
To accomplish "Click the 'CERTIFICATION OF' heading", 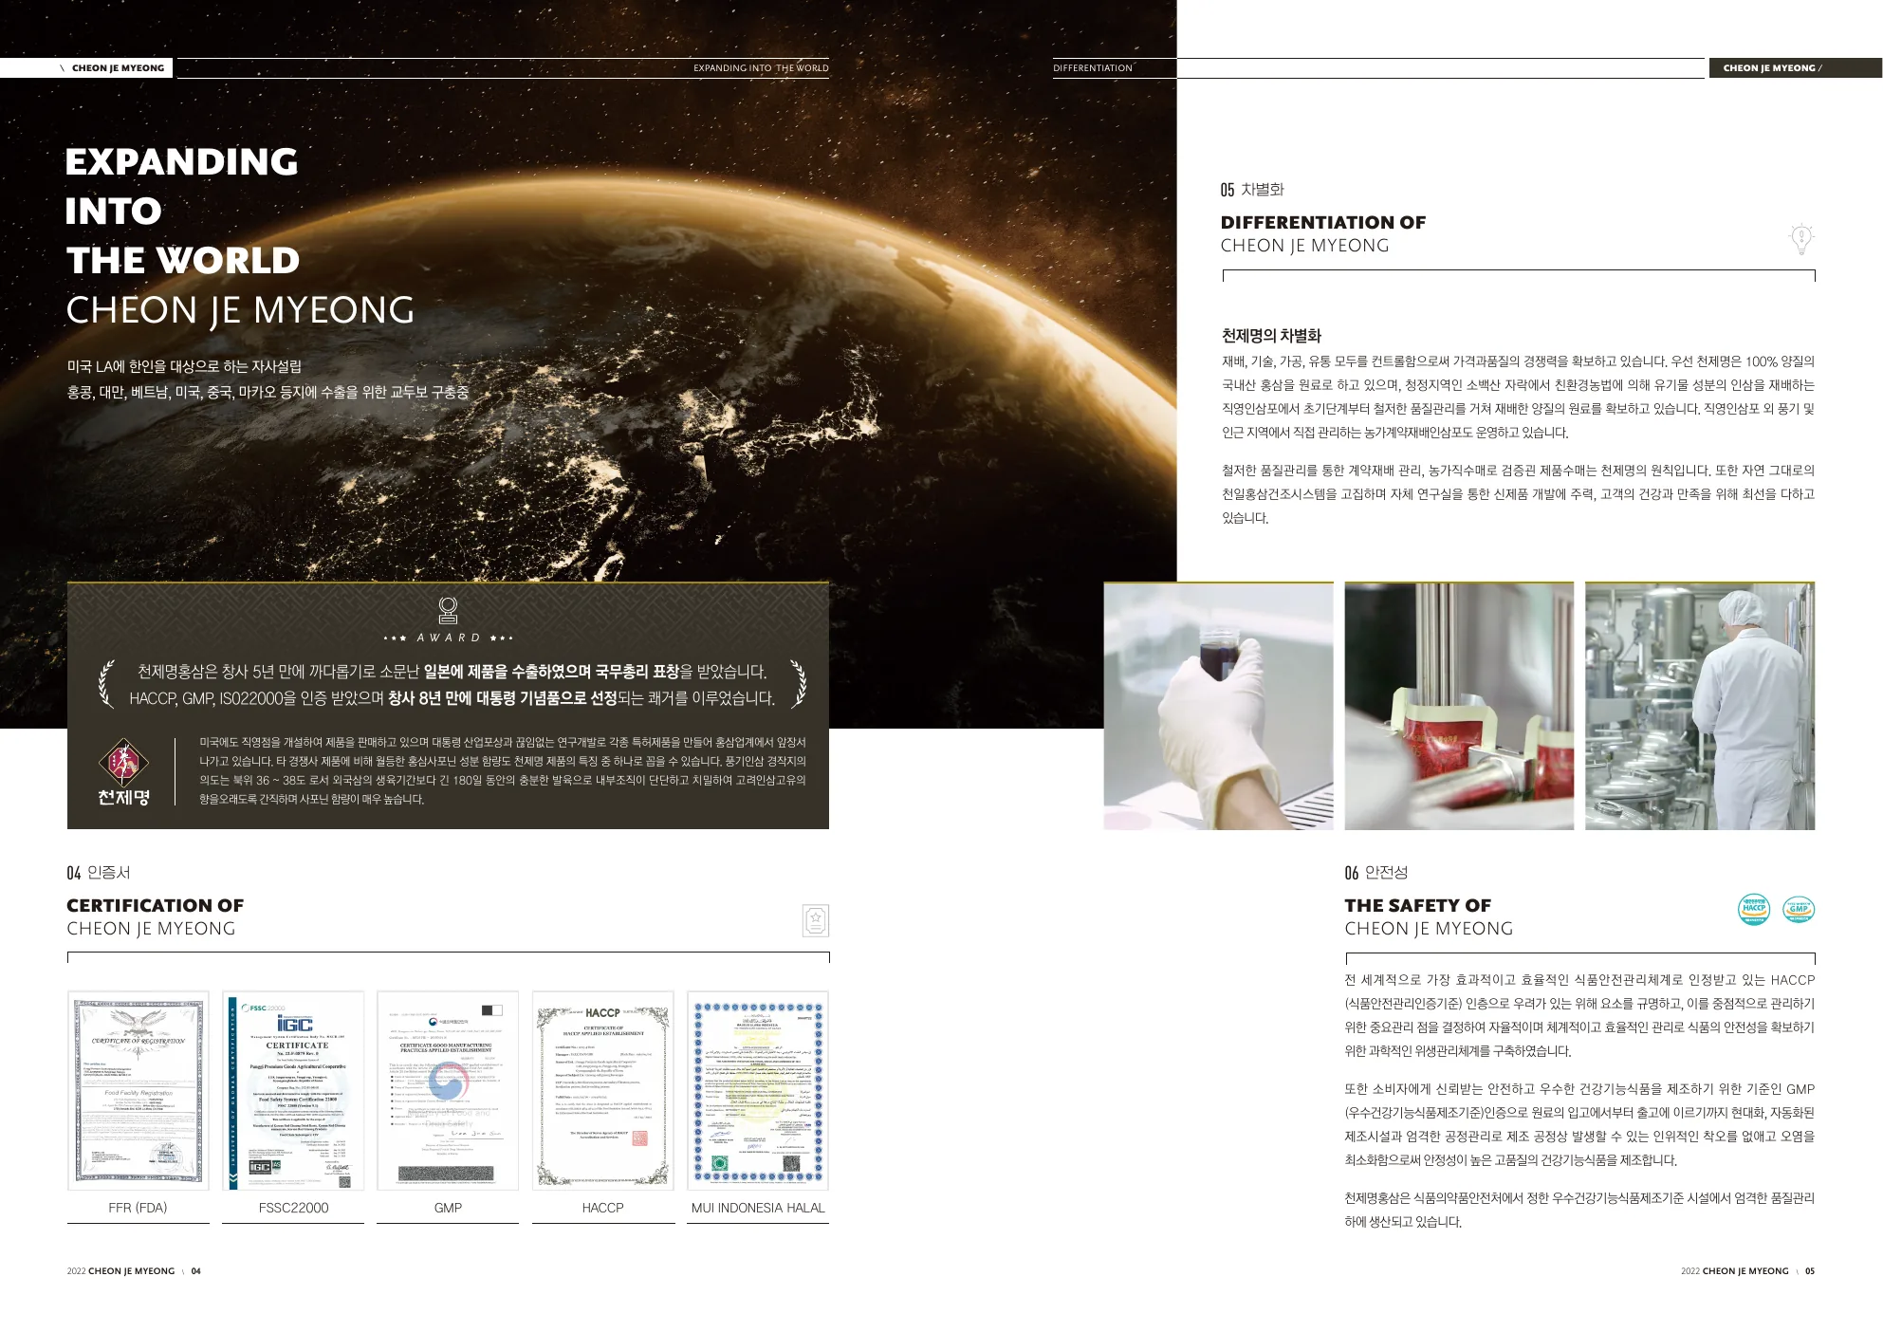I will pos(156,906).
